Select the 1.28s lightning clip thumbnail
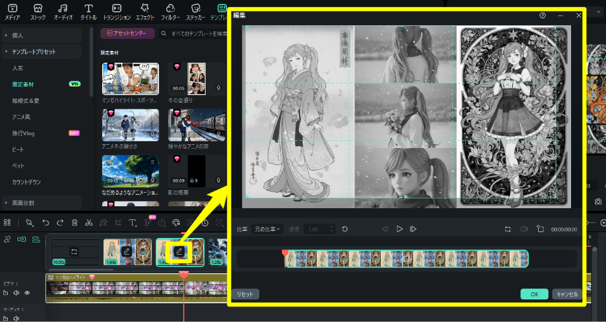The image size is (606, 322). tap(217, 252)
